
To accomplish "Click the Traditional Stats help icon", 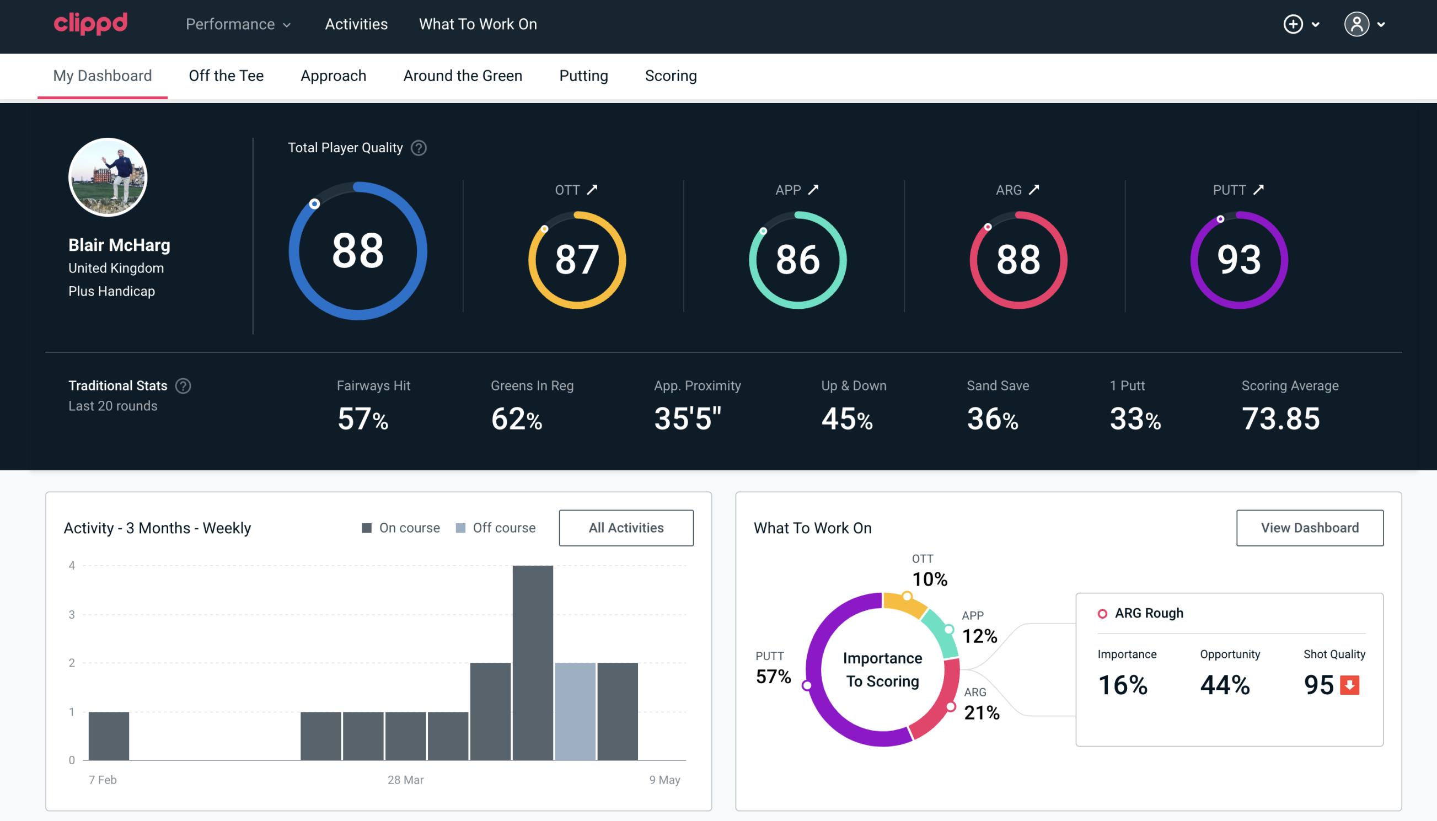I will 183,385.
